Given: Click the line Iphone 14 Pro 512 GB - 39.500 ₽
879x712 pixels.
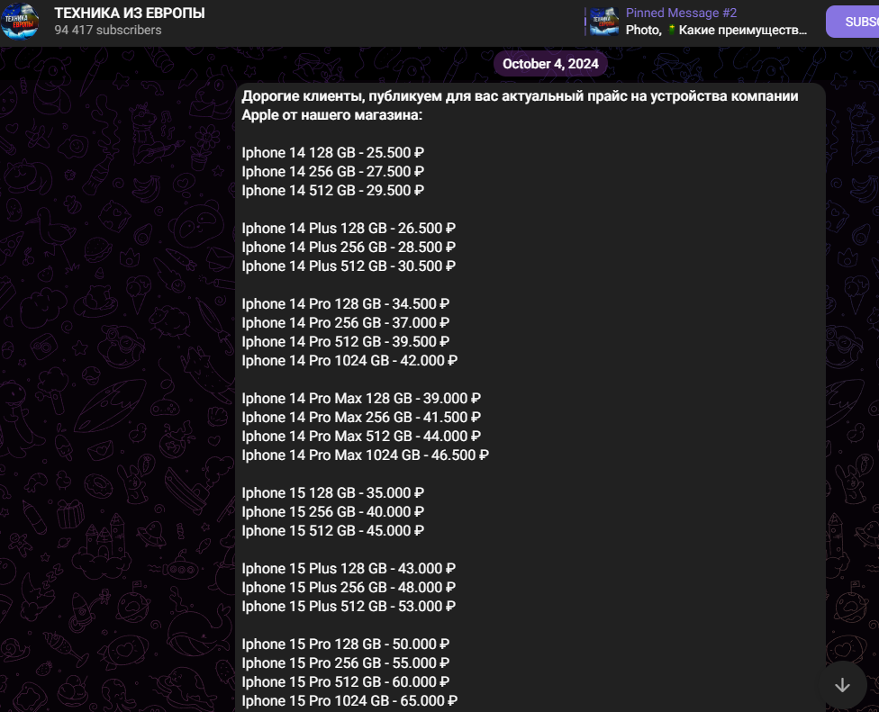Looking at the screenshot, I should pos(345,342).
